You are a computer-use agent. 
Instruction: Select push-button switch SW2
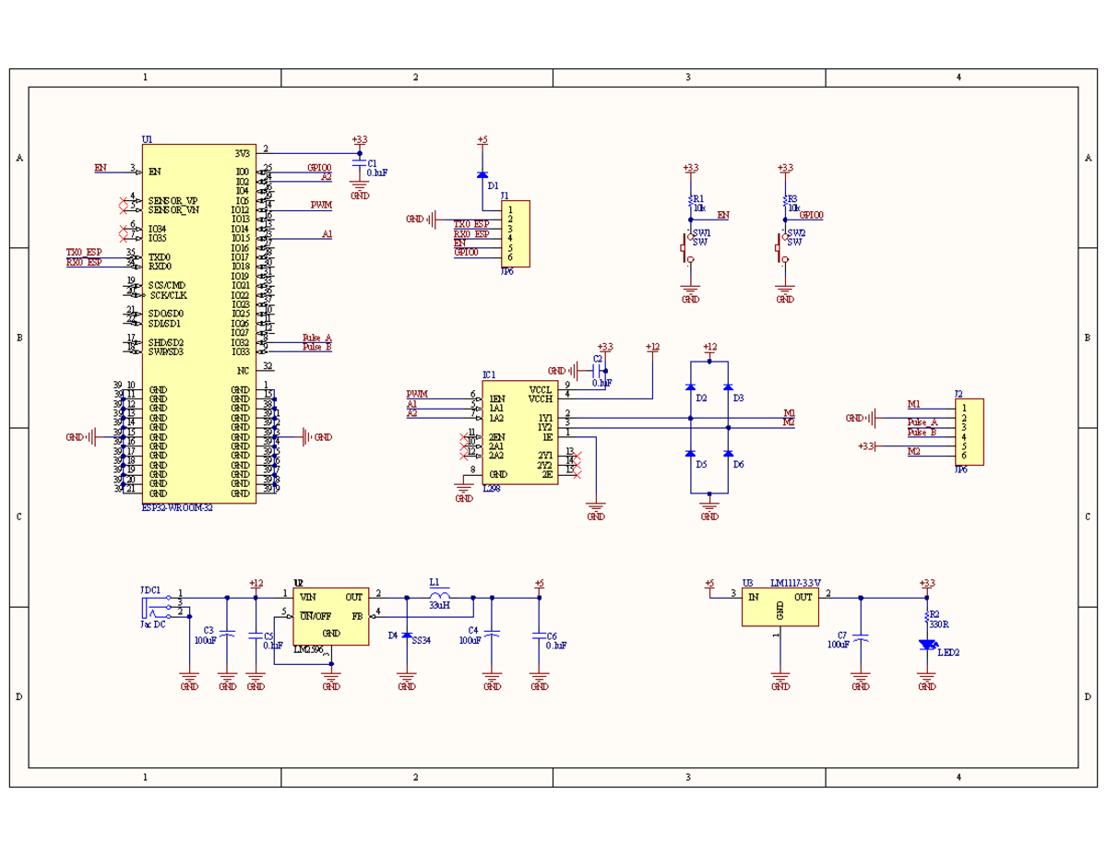click(782, 246)
